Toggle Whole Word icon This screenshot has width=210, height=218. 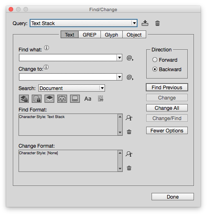(x=100, y=99)
